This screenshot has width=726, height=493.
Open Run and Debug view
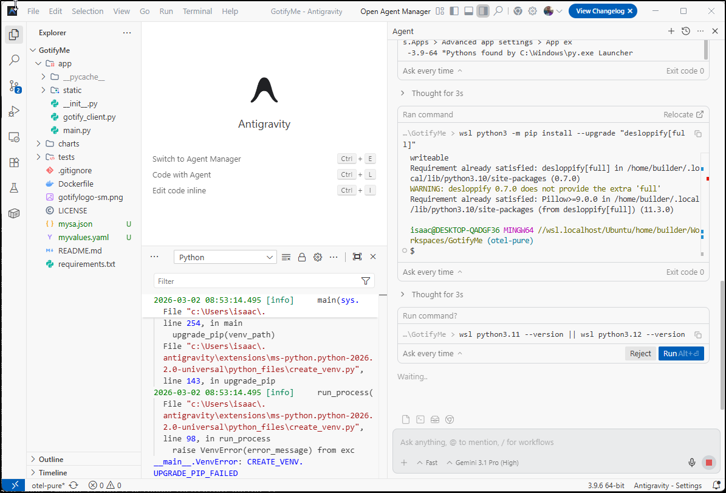pos(14,112)
